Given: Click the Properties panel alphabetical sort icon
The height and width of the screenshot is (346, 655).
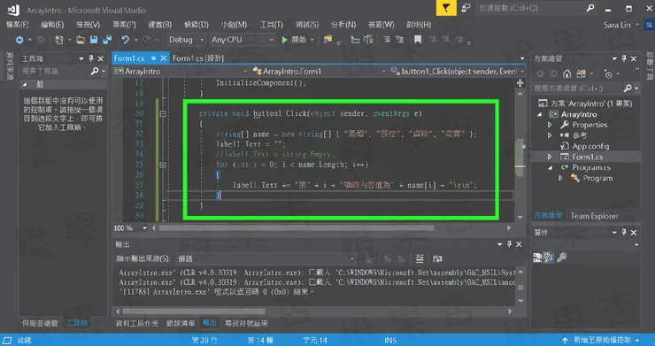Looking at the screenshot, I should pyautogui.click(x=549, y=258).
